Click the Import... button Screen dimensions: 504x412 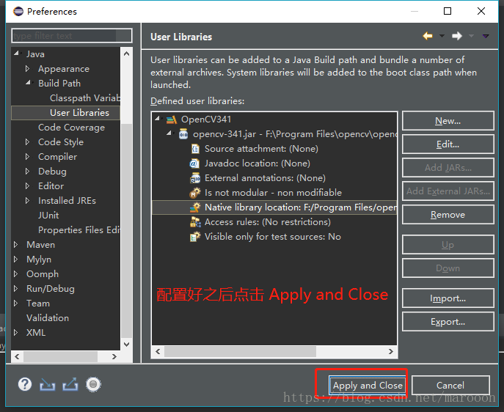[448, 298]
